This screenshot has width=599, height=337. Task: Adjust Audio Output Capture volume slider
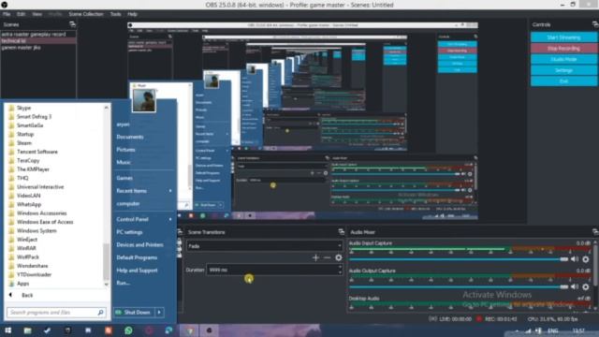[x=459, y=287]
